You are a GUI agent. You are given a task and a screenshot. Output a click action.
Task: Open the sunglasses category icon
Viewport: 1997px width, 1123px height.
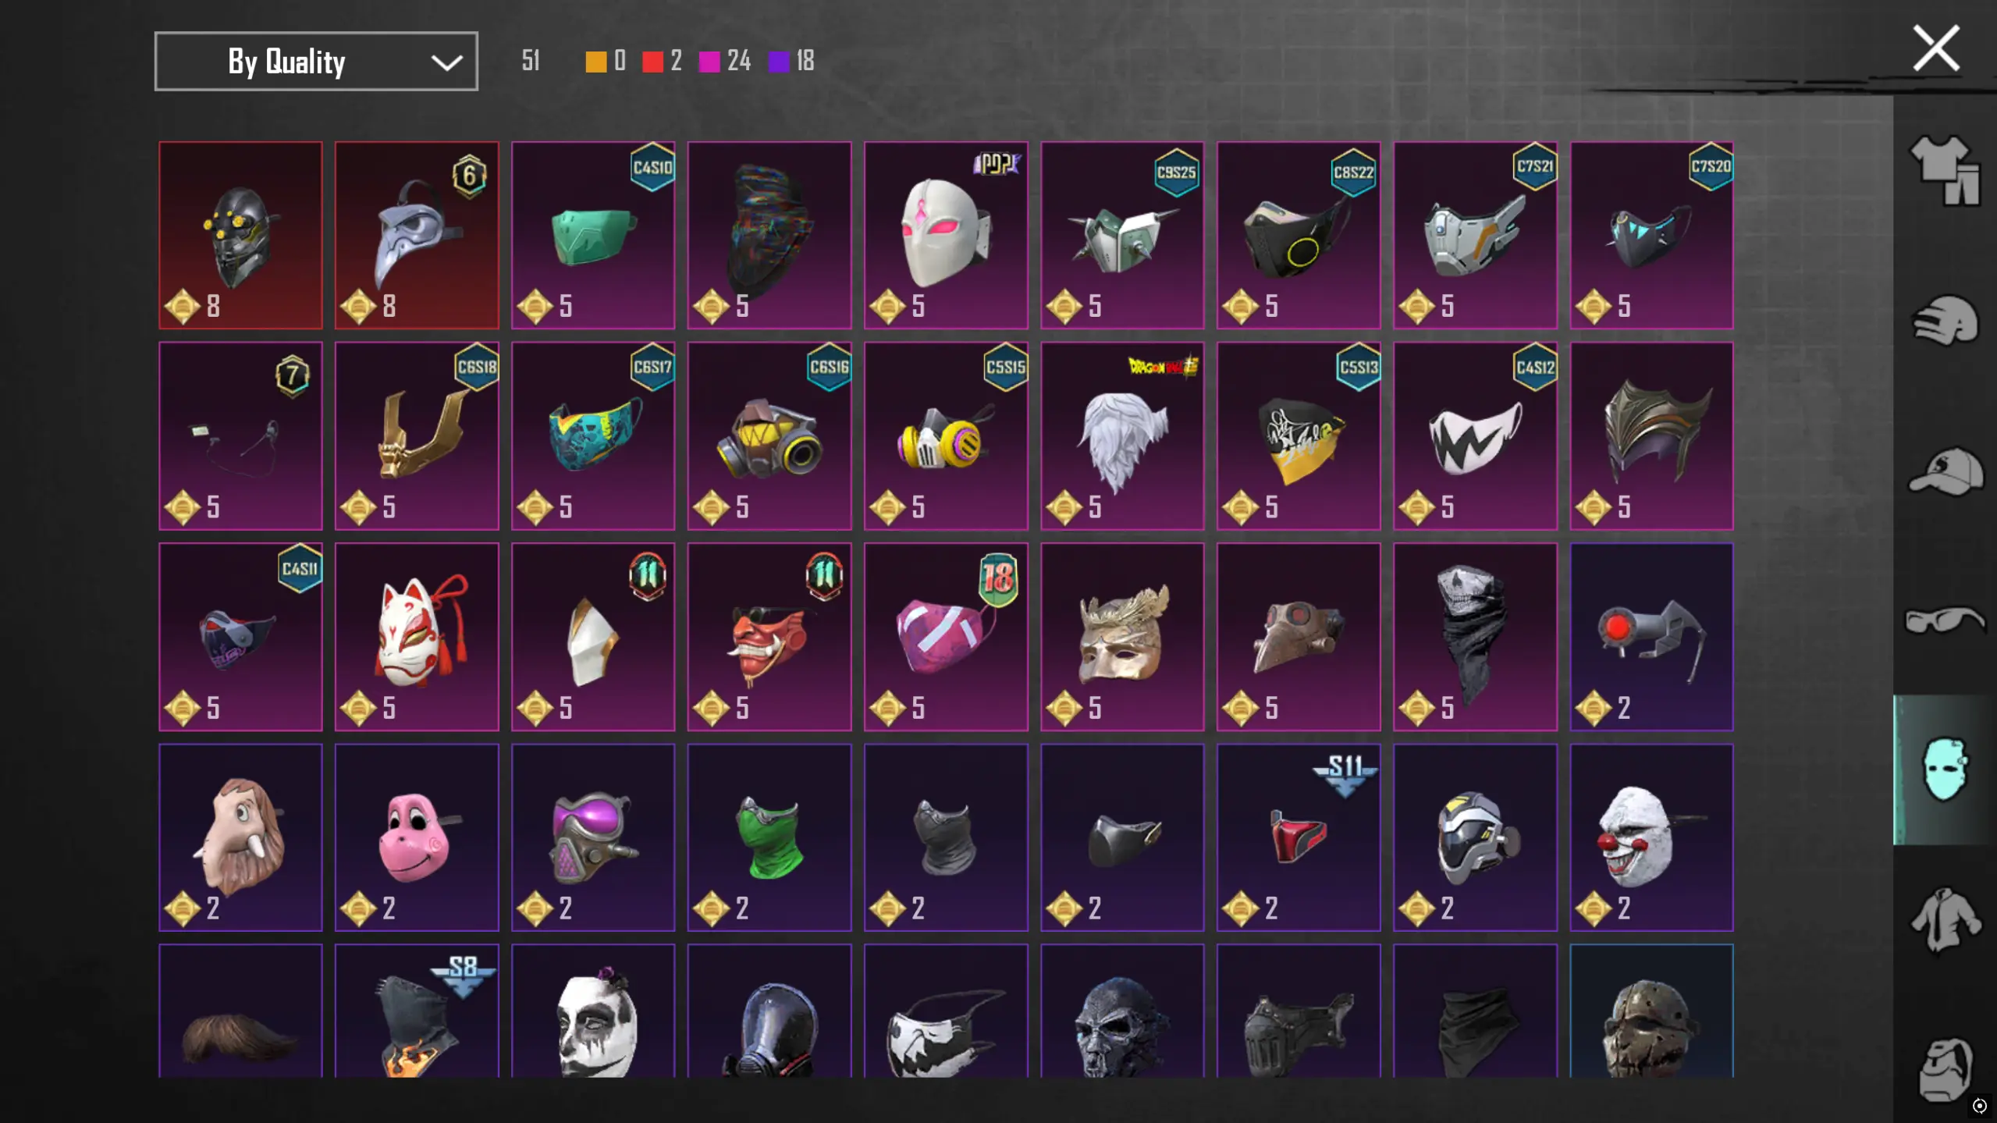click(1945, 620)
